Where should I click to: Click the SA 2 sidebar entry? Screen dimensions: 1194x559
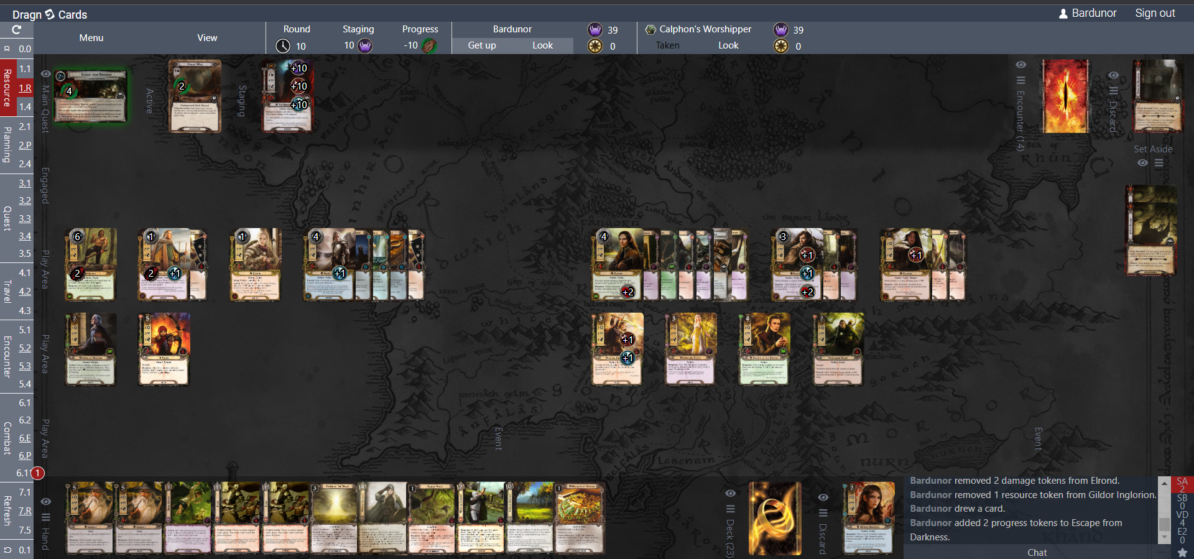click(1182, 485)
